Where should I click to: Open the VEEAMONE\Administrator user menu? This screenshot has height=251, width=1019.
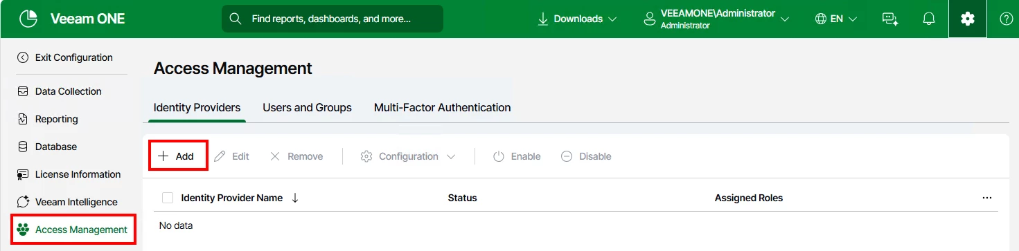tap(716, 19)
